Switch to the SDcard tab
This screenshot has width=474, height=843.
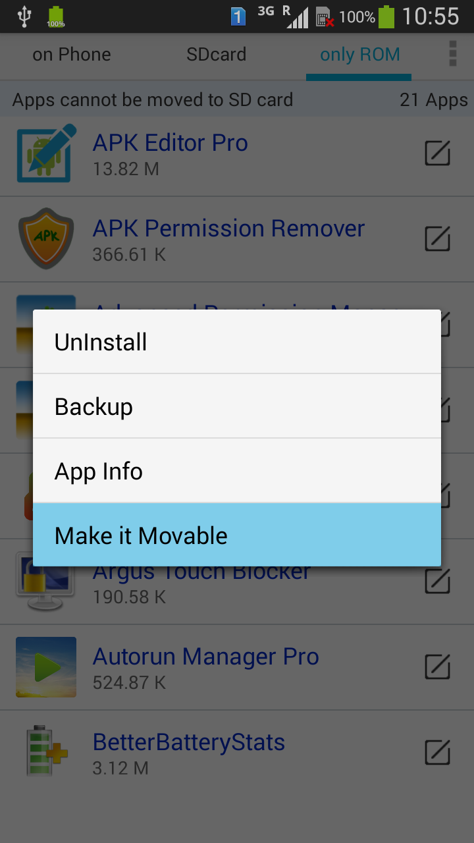point(217,55)
